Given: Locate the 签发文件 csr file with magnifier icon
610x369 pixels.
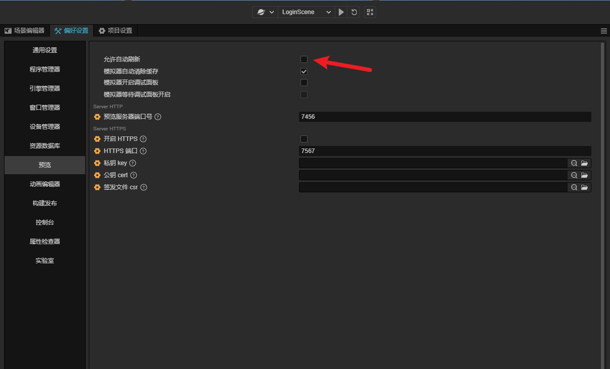Looking at the screenshot, I should pyautogui.click(x=574, y=187).
